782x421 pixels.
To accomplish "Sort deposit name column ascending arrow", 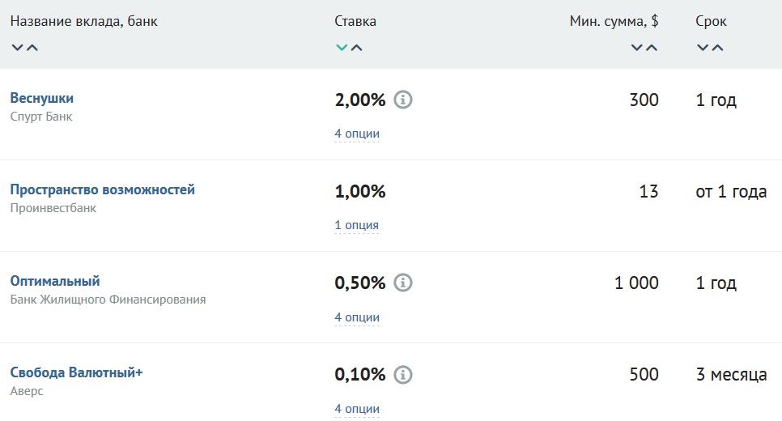I will pos(32,48).
